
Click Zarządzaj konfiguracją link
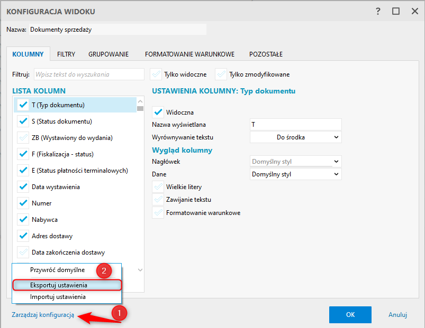43,315
